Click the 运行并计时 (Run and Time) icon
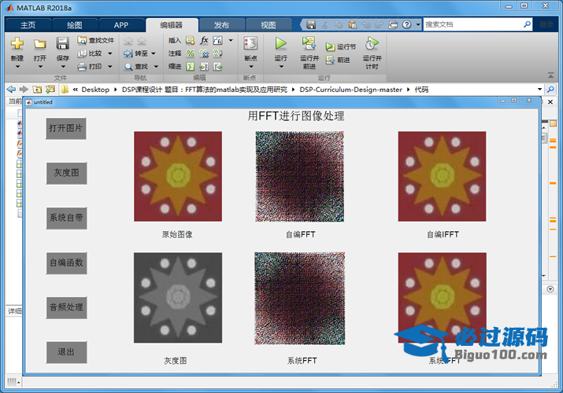 (372, 43)
